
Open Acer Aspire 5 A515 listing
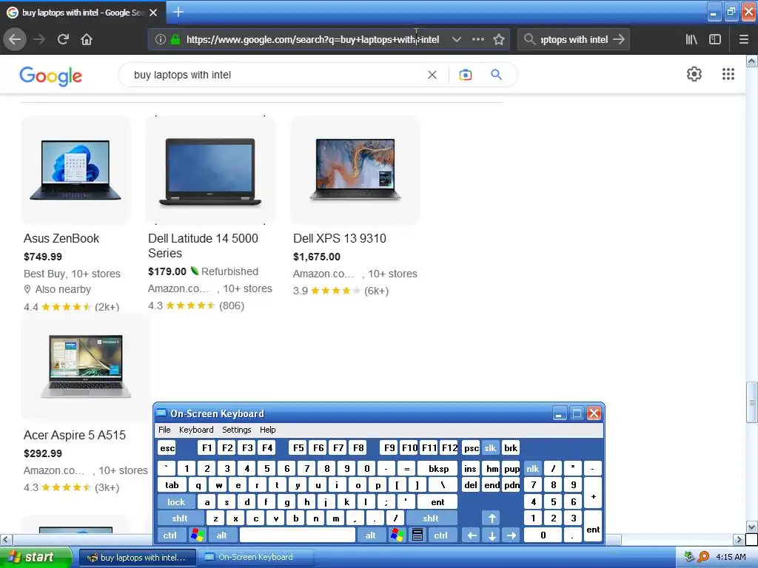coord(75,435)
